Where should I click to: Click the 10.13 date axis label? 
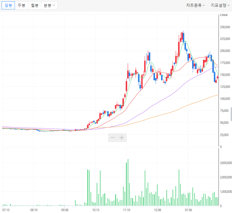pyautogui.click(x=96, y=210)
